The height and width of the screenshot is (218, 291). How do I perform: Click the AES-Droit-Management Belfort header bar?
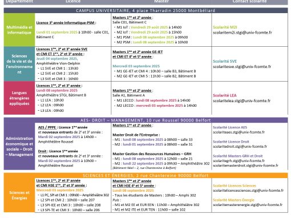pos(145,120)
